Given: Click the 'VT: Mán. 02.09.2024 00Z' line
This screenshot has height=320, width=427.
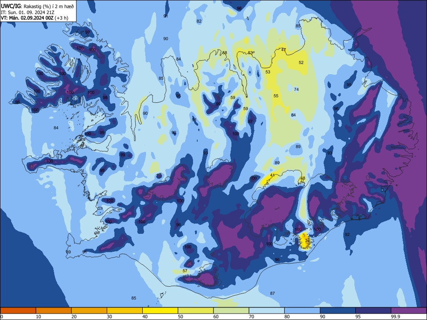Looking at the screenshot, I should click(x=27, y=18).
